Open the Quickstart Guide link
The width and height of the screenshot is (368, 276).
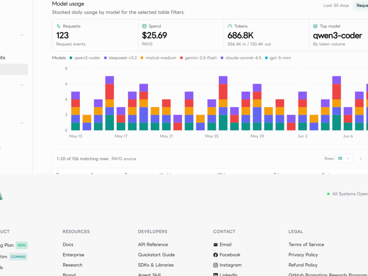click(156, 255)
